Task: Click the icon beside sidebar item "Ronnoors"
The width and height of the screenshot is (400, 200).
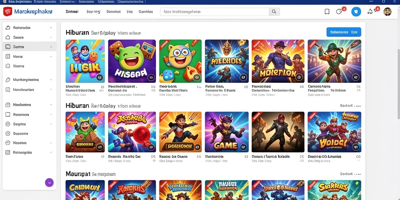Action: tap(8, 114)
